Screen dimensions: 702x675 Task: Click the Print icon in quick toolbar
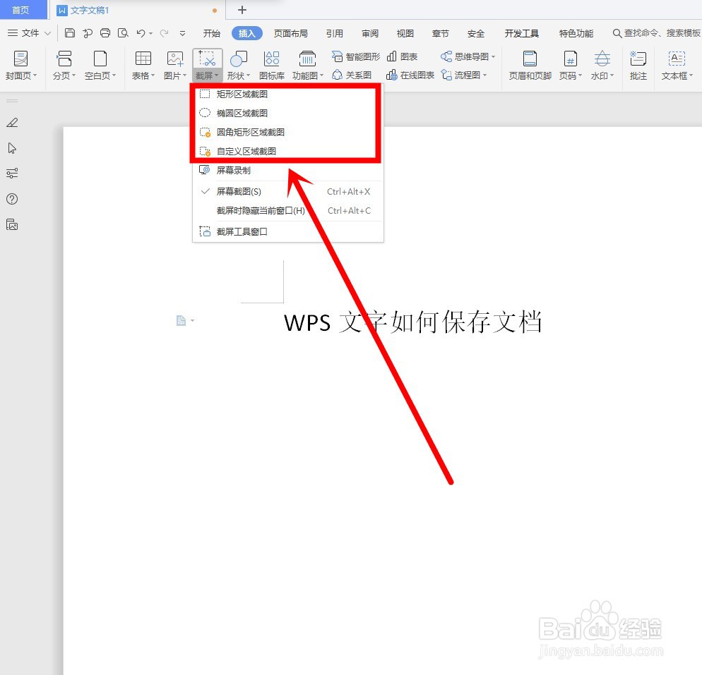[x=105, y=33]
